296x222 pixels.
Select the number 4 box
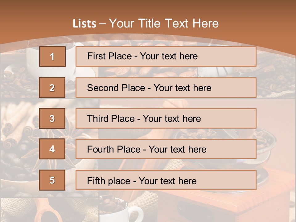(52, 149)
